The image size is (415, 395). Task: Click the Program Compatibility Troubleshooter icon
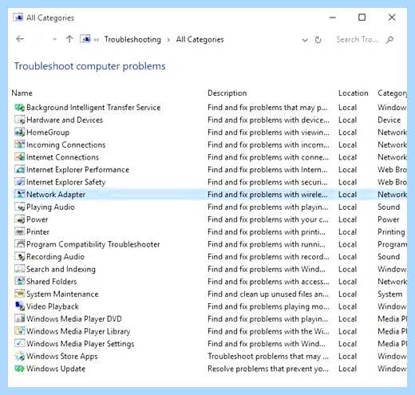pyautogui.click(x=19, y=244)
